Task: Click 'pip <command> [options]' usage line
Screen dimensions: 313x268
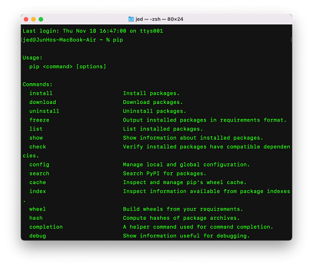Action: point(68,66)
